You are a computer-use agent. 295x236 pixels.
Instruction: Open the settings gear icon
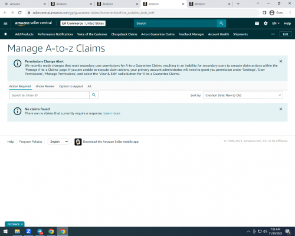(x=265, y=23)
